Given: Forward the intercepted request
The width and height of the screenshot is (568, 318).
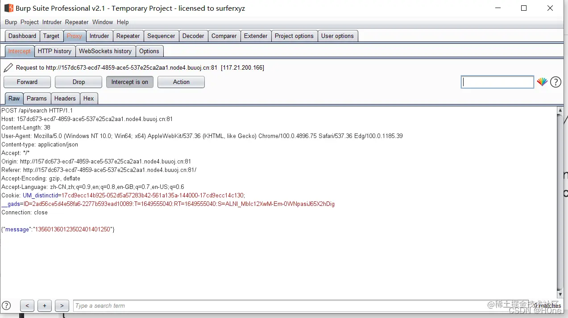Looking at the screenshot, I should [27, 82].
